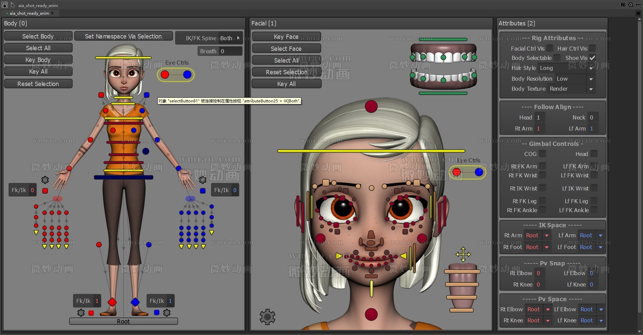643x335 pixels.
Task: Switch to the aia_shot_ready_anim tab
Action: (x=29, y=13)
